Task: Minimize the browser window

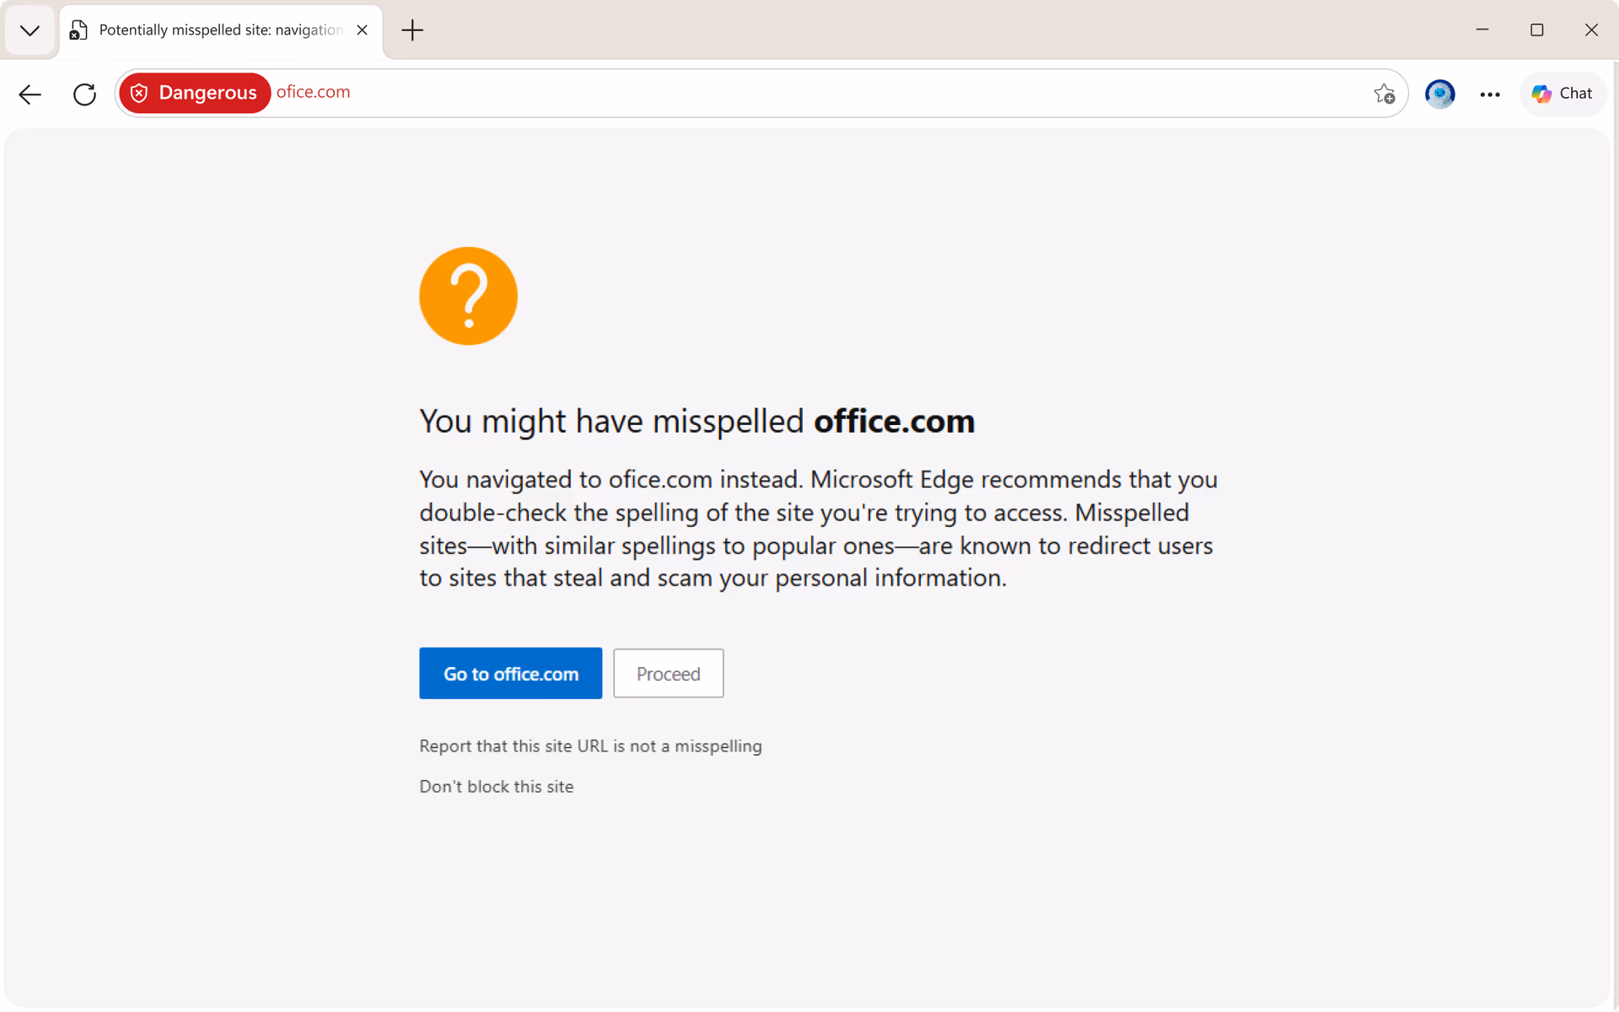Action: tap(1482, 30)
